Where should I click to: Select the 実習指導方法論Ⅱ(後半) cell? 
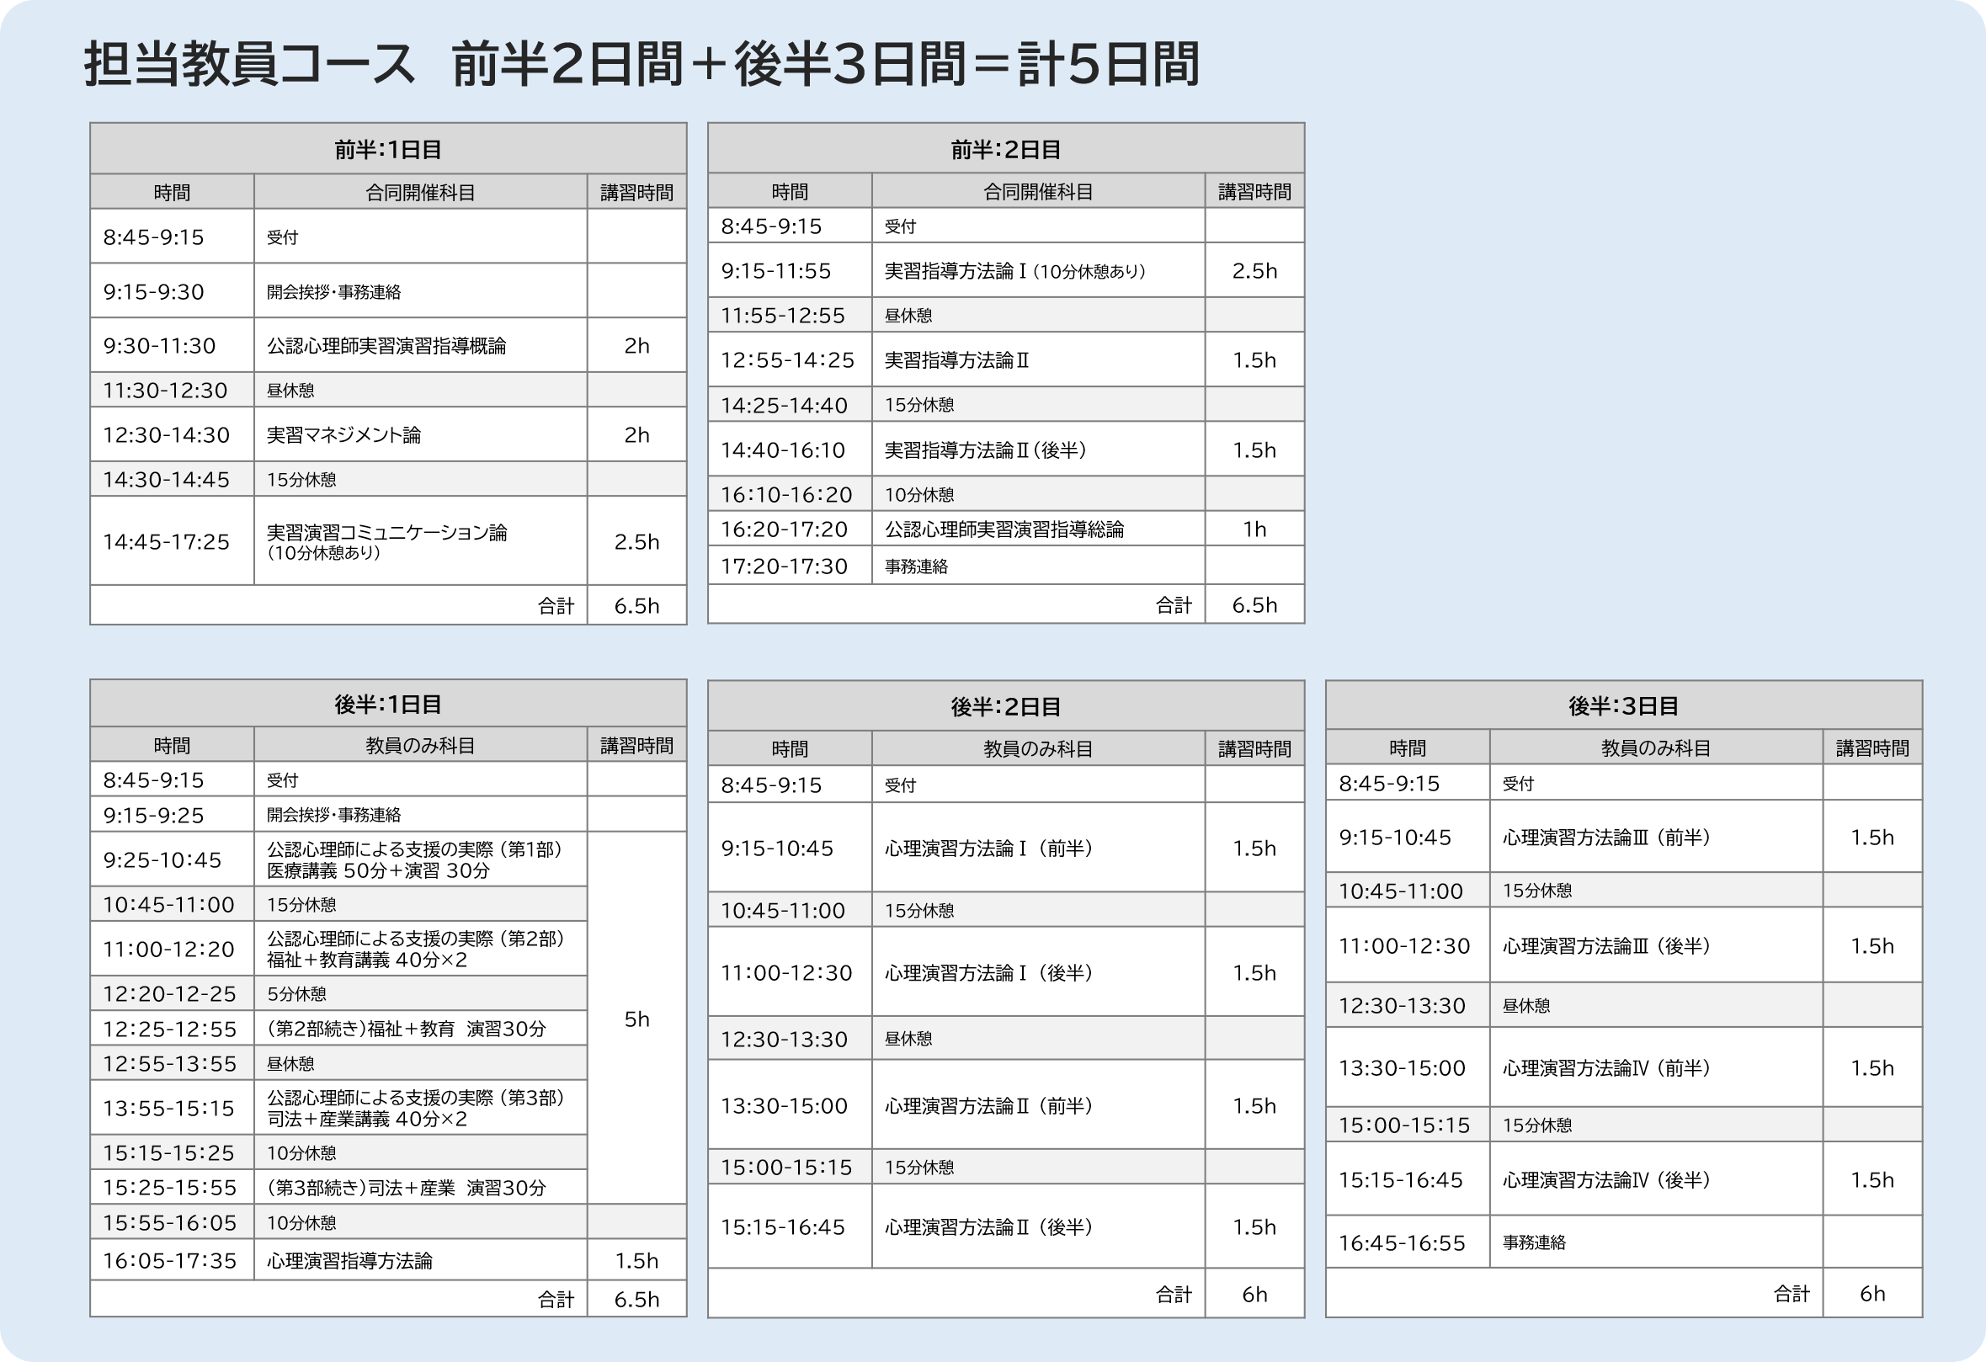tap(1038, 449)
